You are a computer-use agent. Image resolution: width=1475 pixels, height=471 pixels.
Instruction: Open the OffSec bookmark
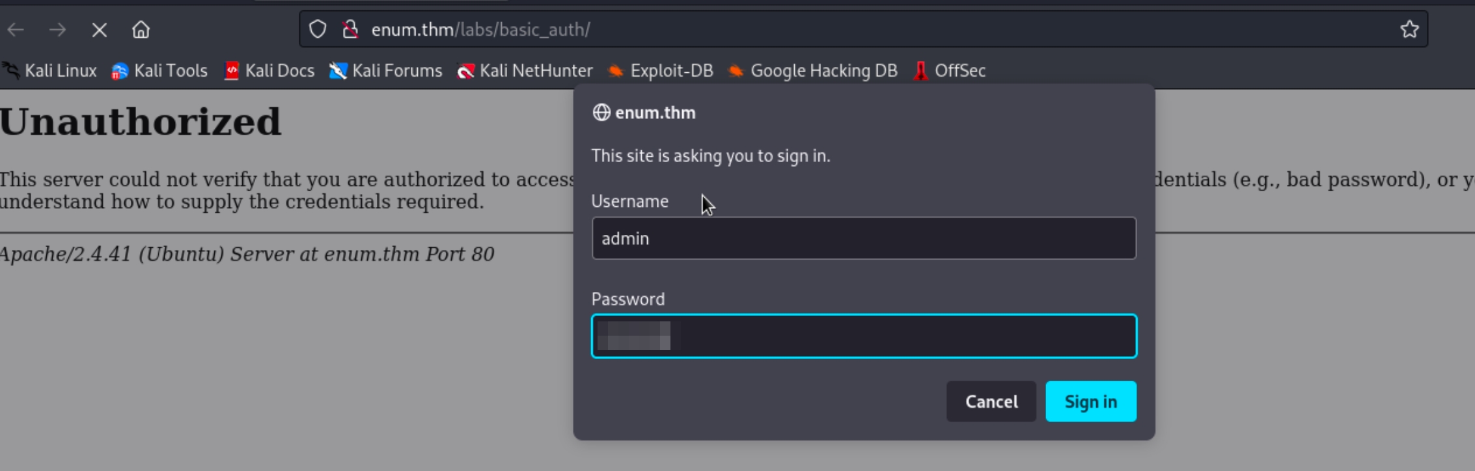coord(950,71)
